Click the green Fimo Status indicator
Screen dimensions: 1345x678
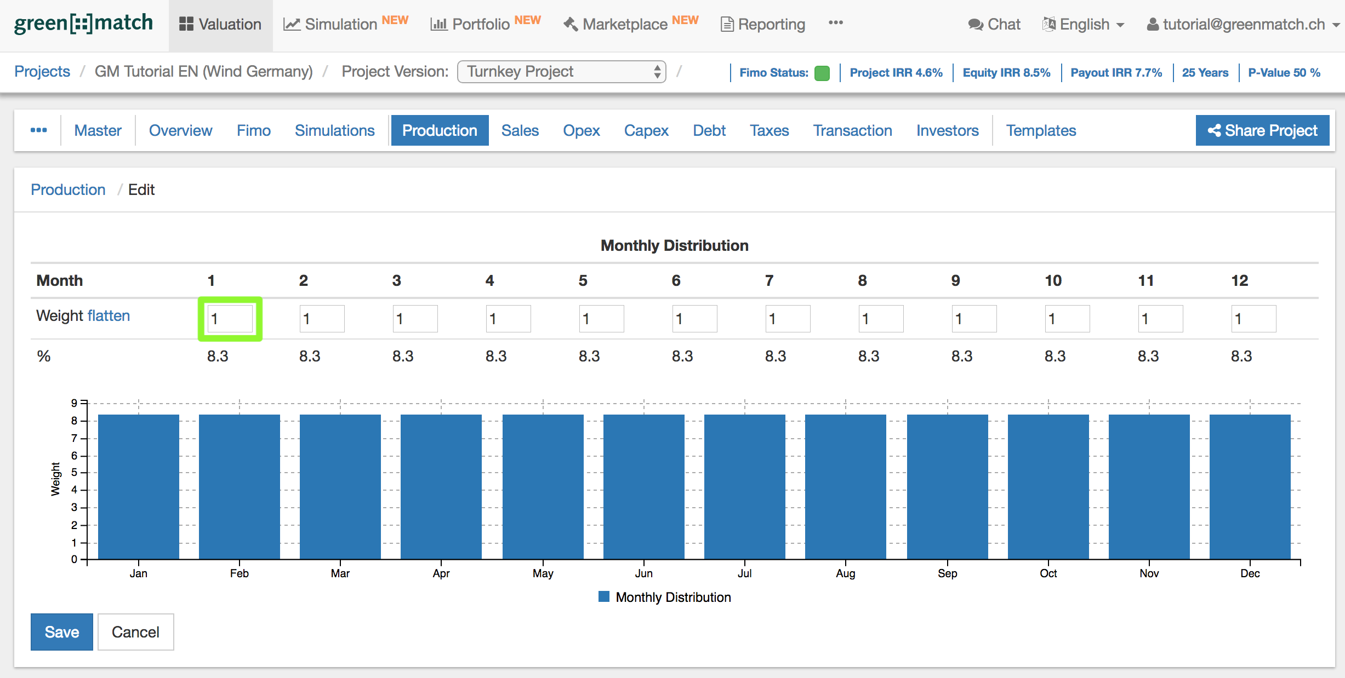tap(822, 73)
